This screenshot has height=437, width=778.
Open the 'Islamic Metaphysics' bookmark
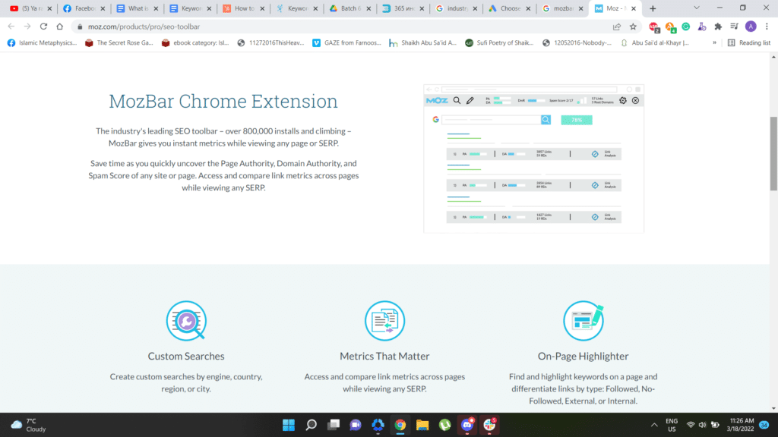point(43,43)
